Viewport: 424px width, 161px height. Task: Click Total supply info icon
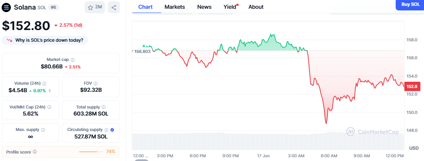pyautogui.click(x=104, y=107)
